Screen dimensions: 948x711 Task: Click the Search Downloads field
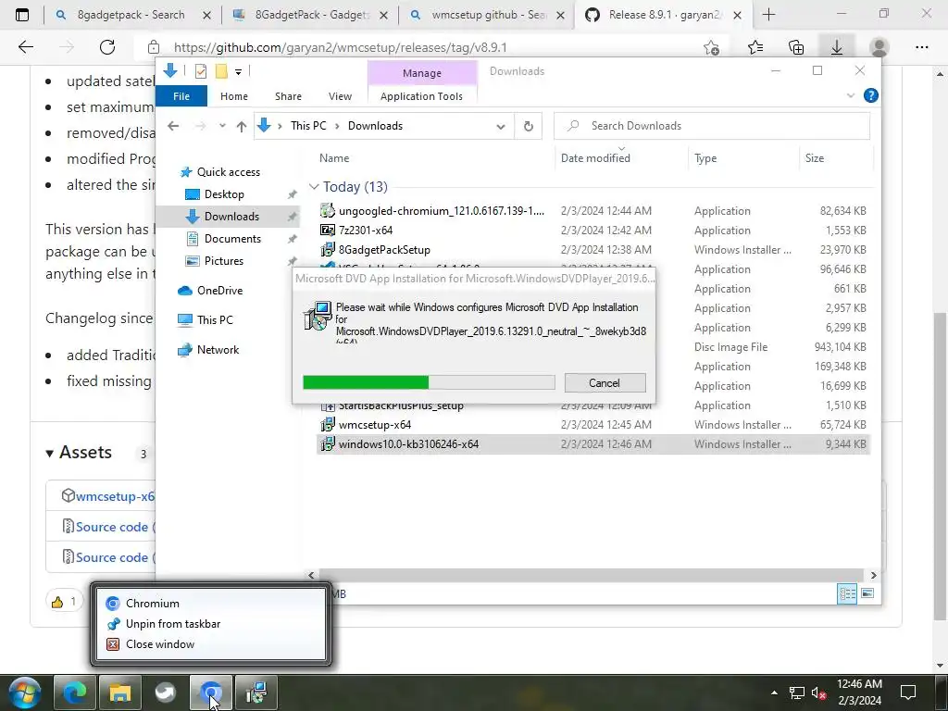pos(712,126)
